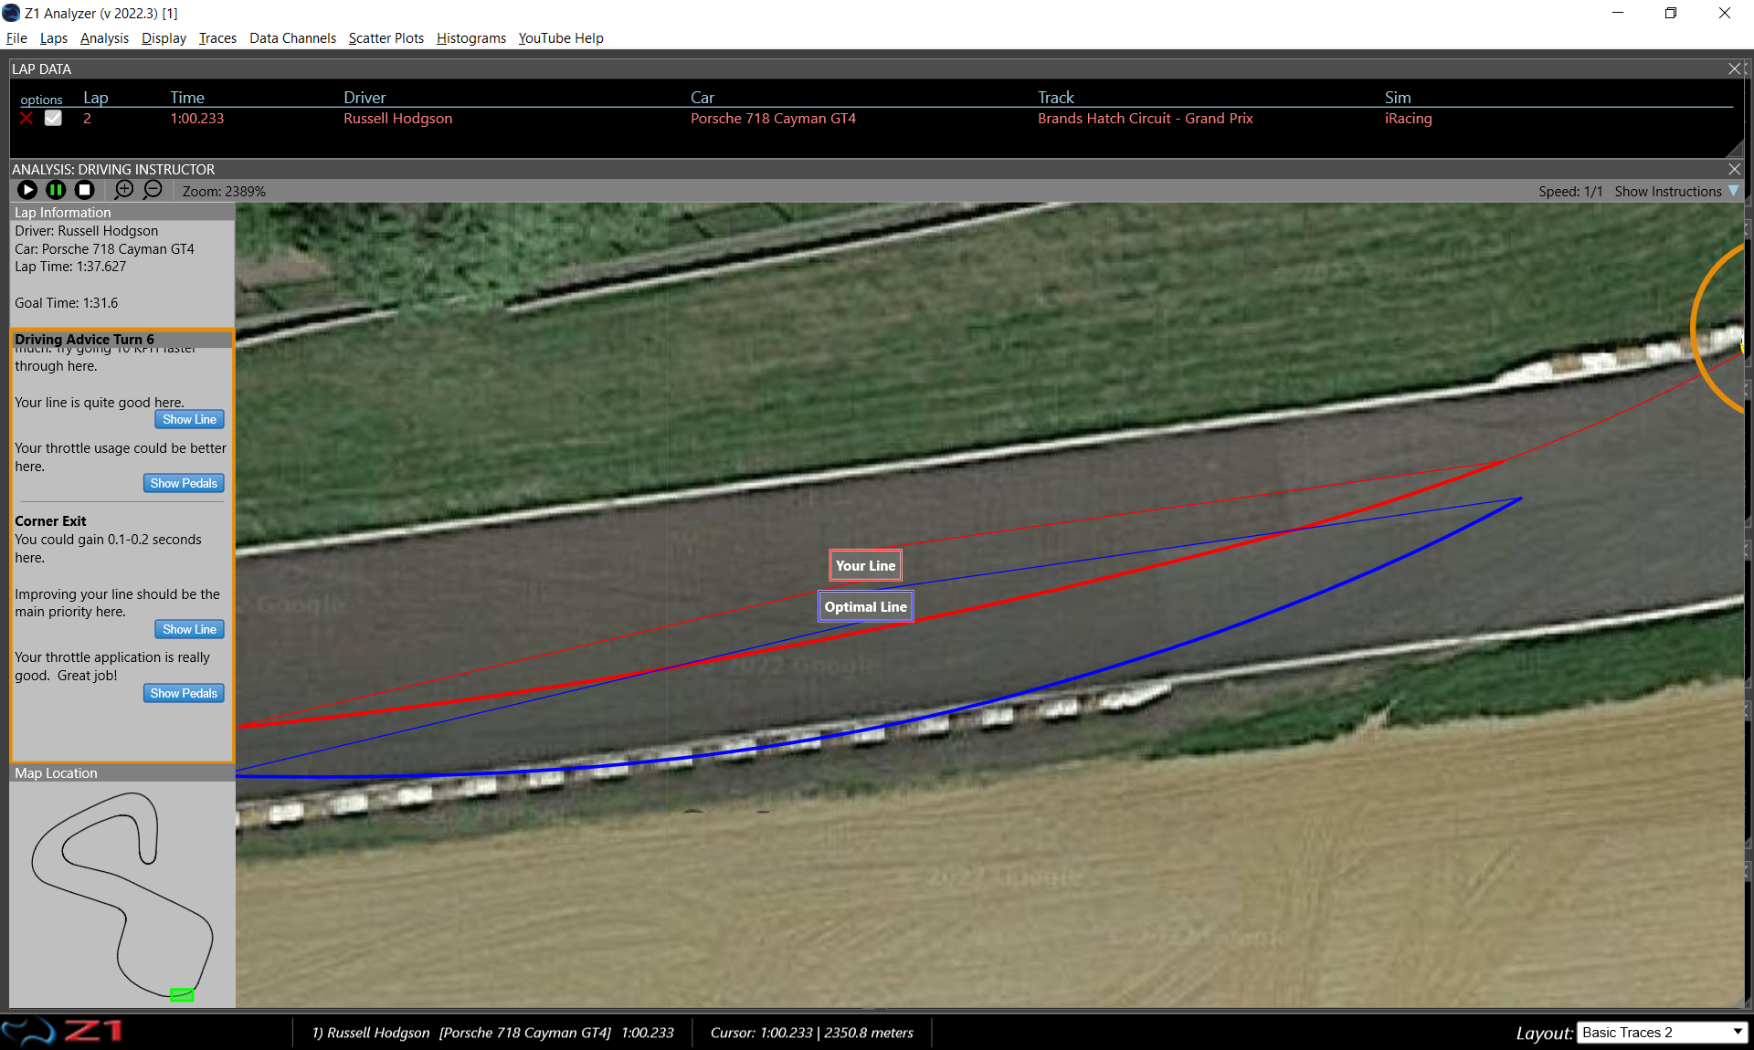The image size is (1754, 1050).
Task: Click the Speed: 1/1 indicator
Action: pos(1570,192)
